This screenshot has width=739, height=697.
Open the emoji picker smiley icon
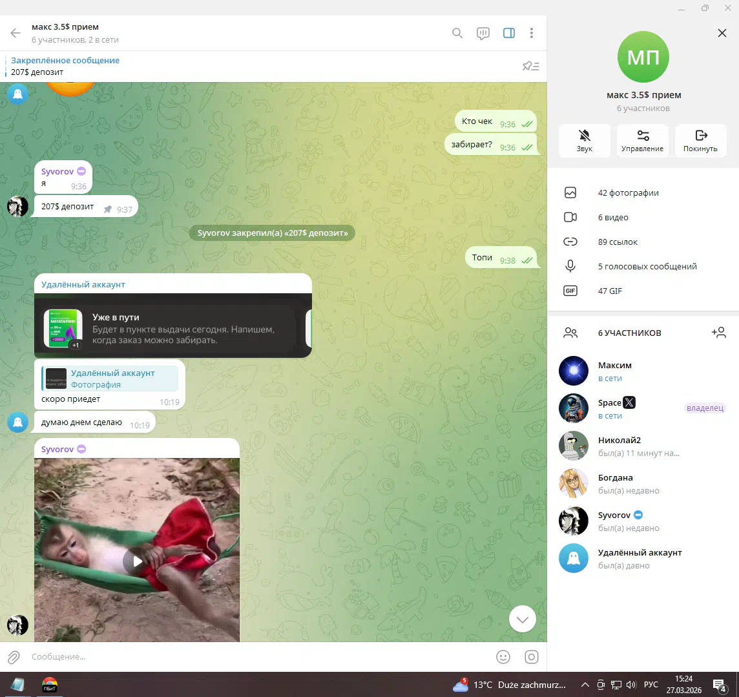[x=503, y=657]
